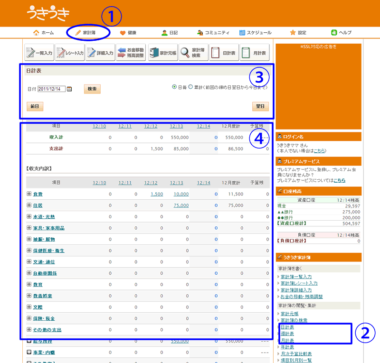The height and width of the screenshot is (363, 380).
Task: Open the 日計表 toolbar icon
Action: [x=224, y=52]
